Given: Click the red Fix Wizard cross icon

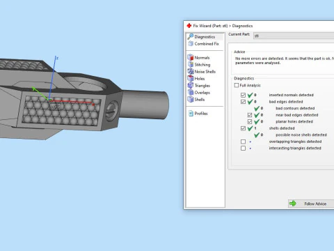Looking at the screenshot, I should click(x=189, y=26).
